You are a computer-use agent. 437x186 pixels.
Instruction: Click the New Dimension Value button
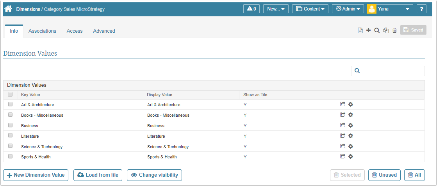tap(36, 175)
